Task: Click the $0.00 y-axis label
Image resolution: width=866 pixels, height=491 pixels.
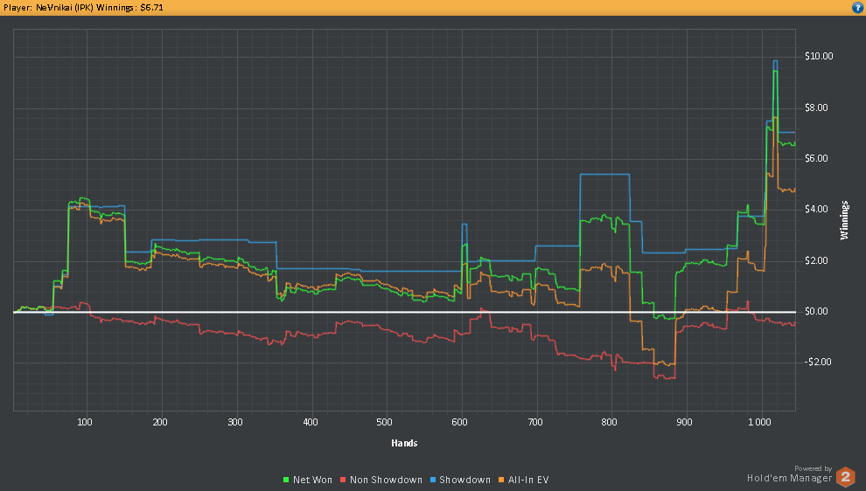Action: pos(816,311)
